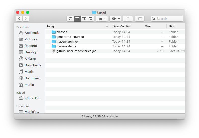Switch to gallery view mode

point(91,19)
